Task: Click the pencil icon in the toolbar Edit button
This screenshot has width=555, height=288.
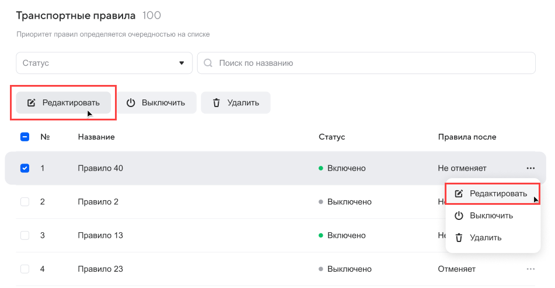Action: pyautogui.click(x=32, y=103)
